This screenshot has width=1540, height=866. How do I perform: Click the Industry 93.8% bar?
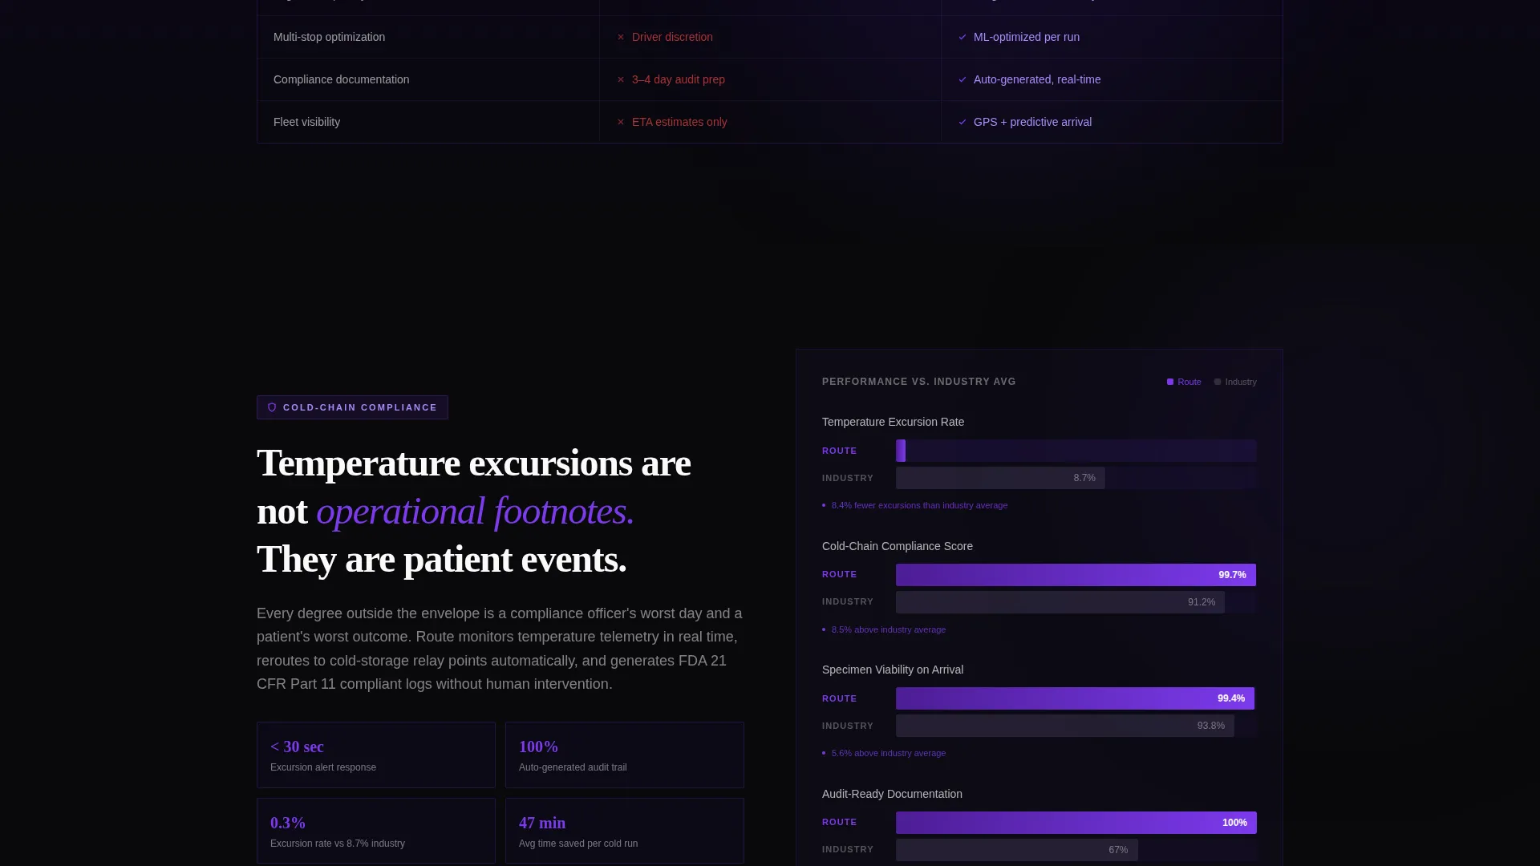tap(1065, 726)
